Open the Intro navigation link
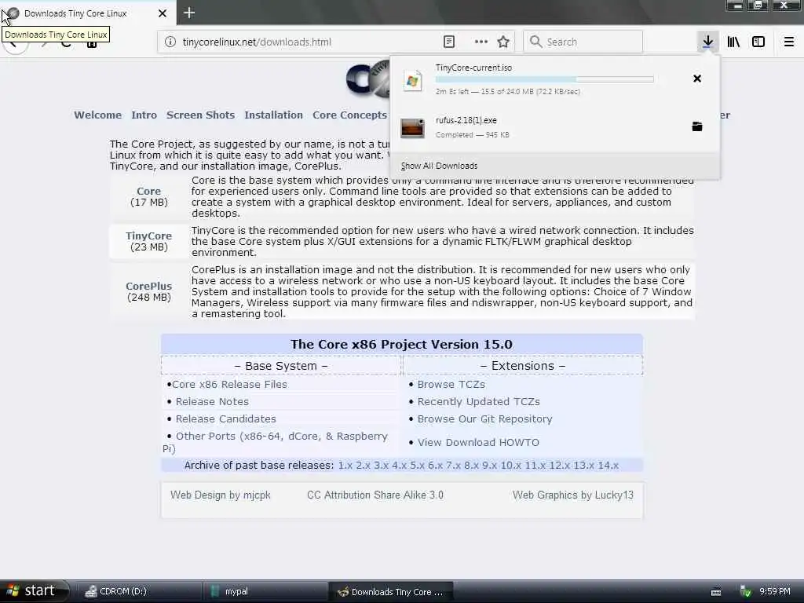This screenshot has width=804, height=603. coord(144,115)
